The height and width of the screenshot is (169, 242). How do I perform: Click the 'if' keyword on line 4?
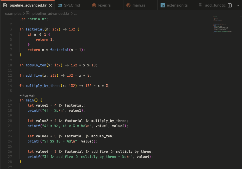coord(30,34)
